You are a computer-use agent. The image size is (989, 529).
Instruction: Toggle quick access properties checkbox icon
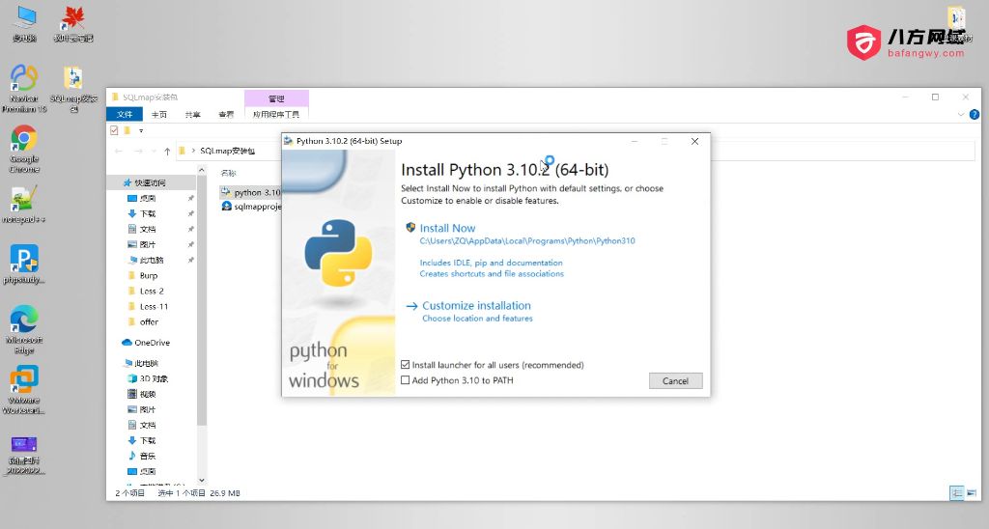tap(114, 130)
